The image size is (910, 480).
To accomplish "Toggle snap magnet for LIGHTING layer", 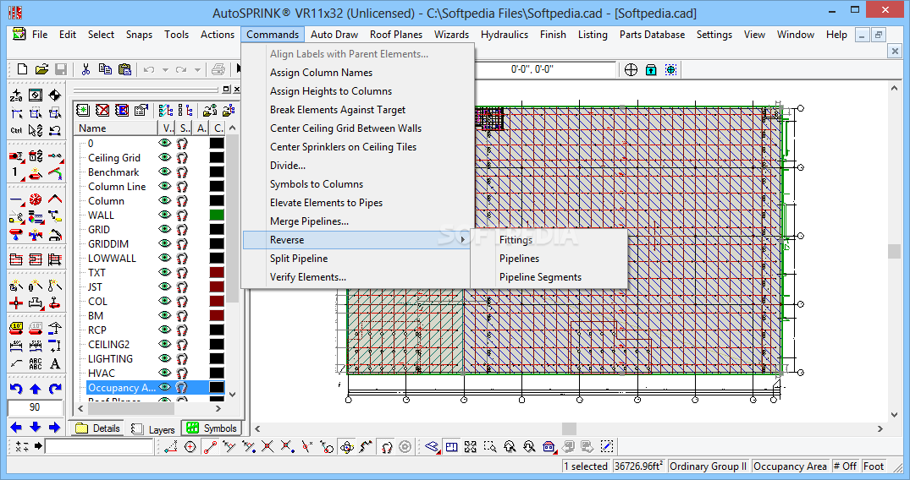I will tap(182, 358).
